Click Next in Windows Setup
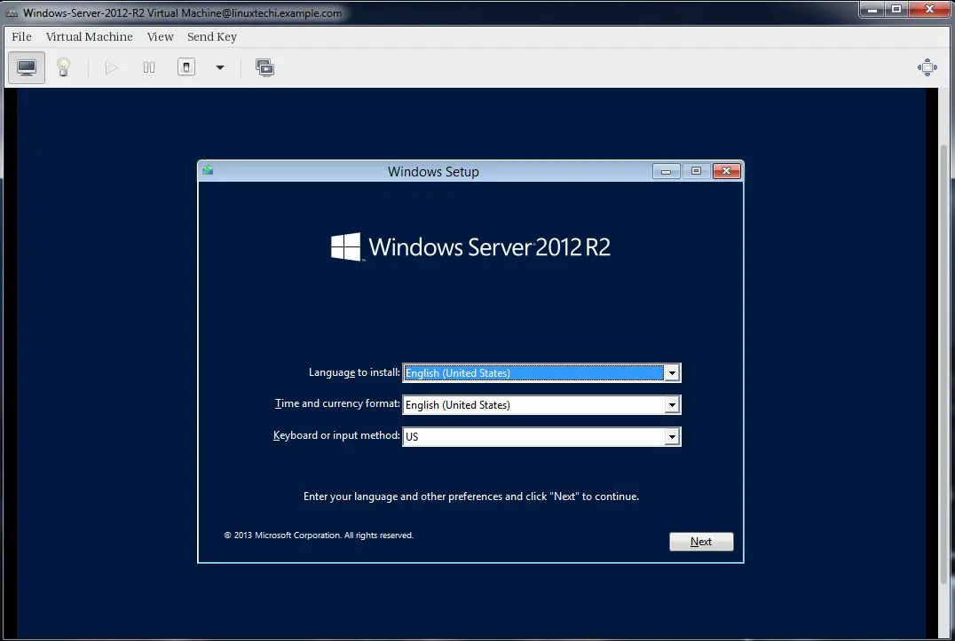 (701, 542)
